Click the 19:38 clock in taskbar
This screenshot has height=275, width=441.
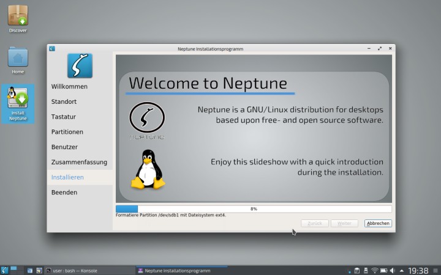[418, 271]
